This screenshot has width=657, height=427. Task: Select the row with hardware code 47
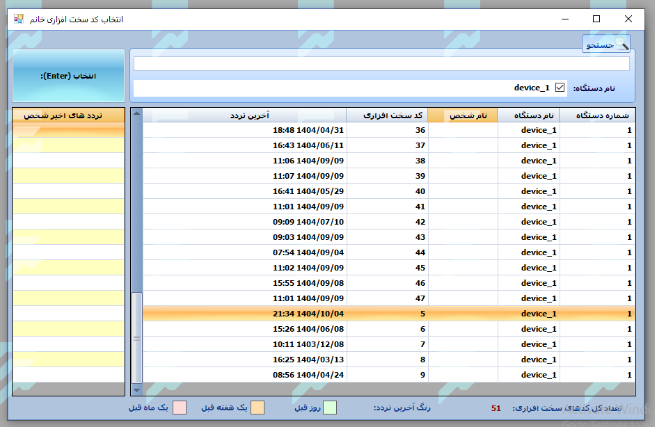[x=388, y=298]
